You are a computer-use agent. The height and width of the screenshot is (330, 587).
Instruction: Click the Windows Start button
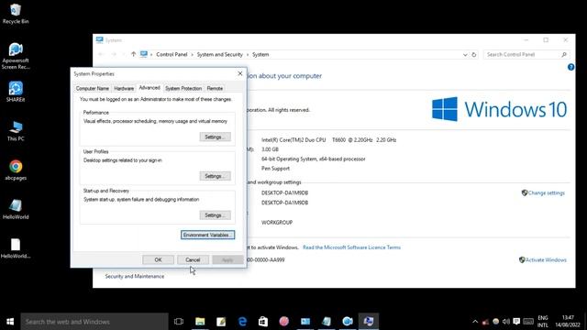10,322
